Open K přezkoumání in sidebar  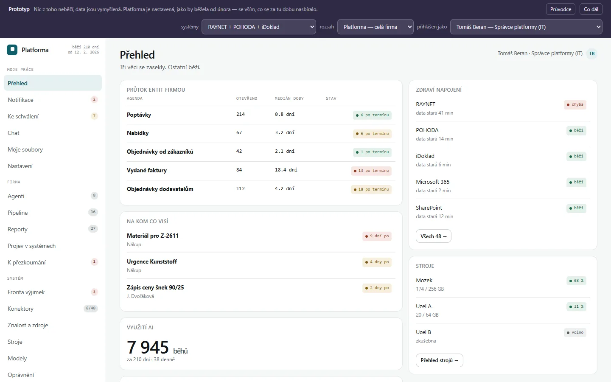click(x=53, y=262)
